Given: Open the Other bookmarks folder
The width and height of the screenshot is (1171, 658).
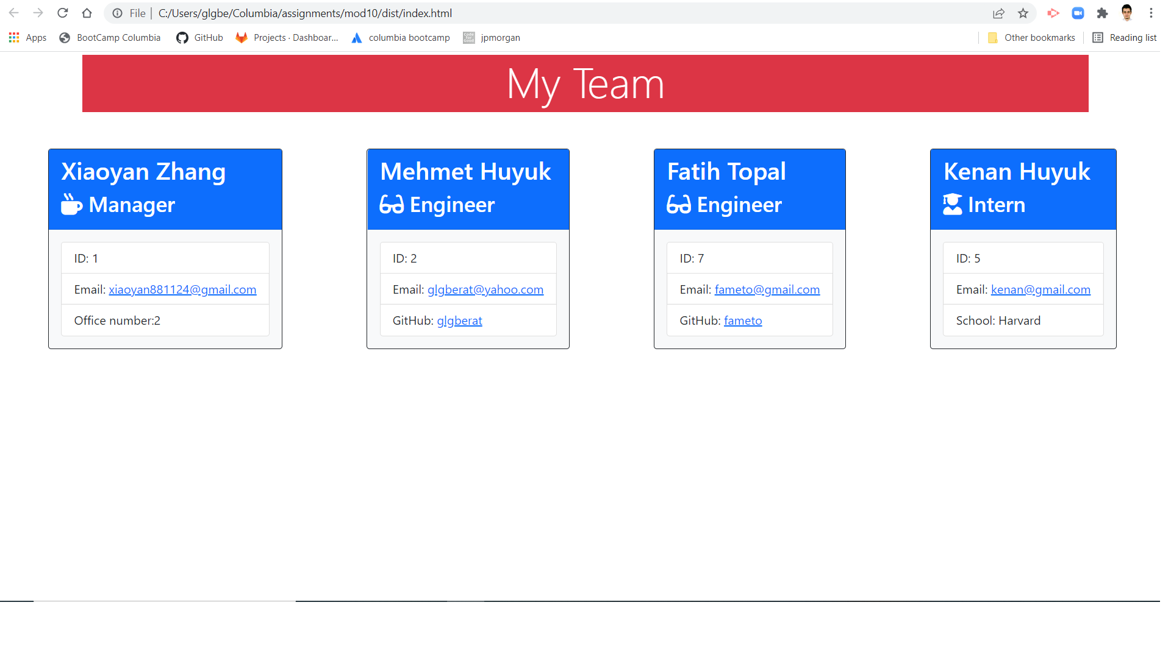Looking at the screenshot, I should click(x=1031, y=38).
